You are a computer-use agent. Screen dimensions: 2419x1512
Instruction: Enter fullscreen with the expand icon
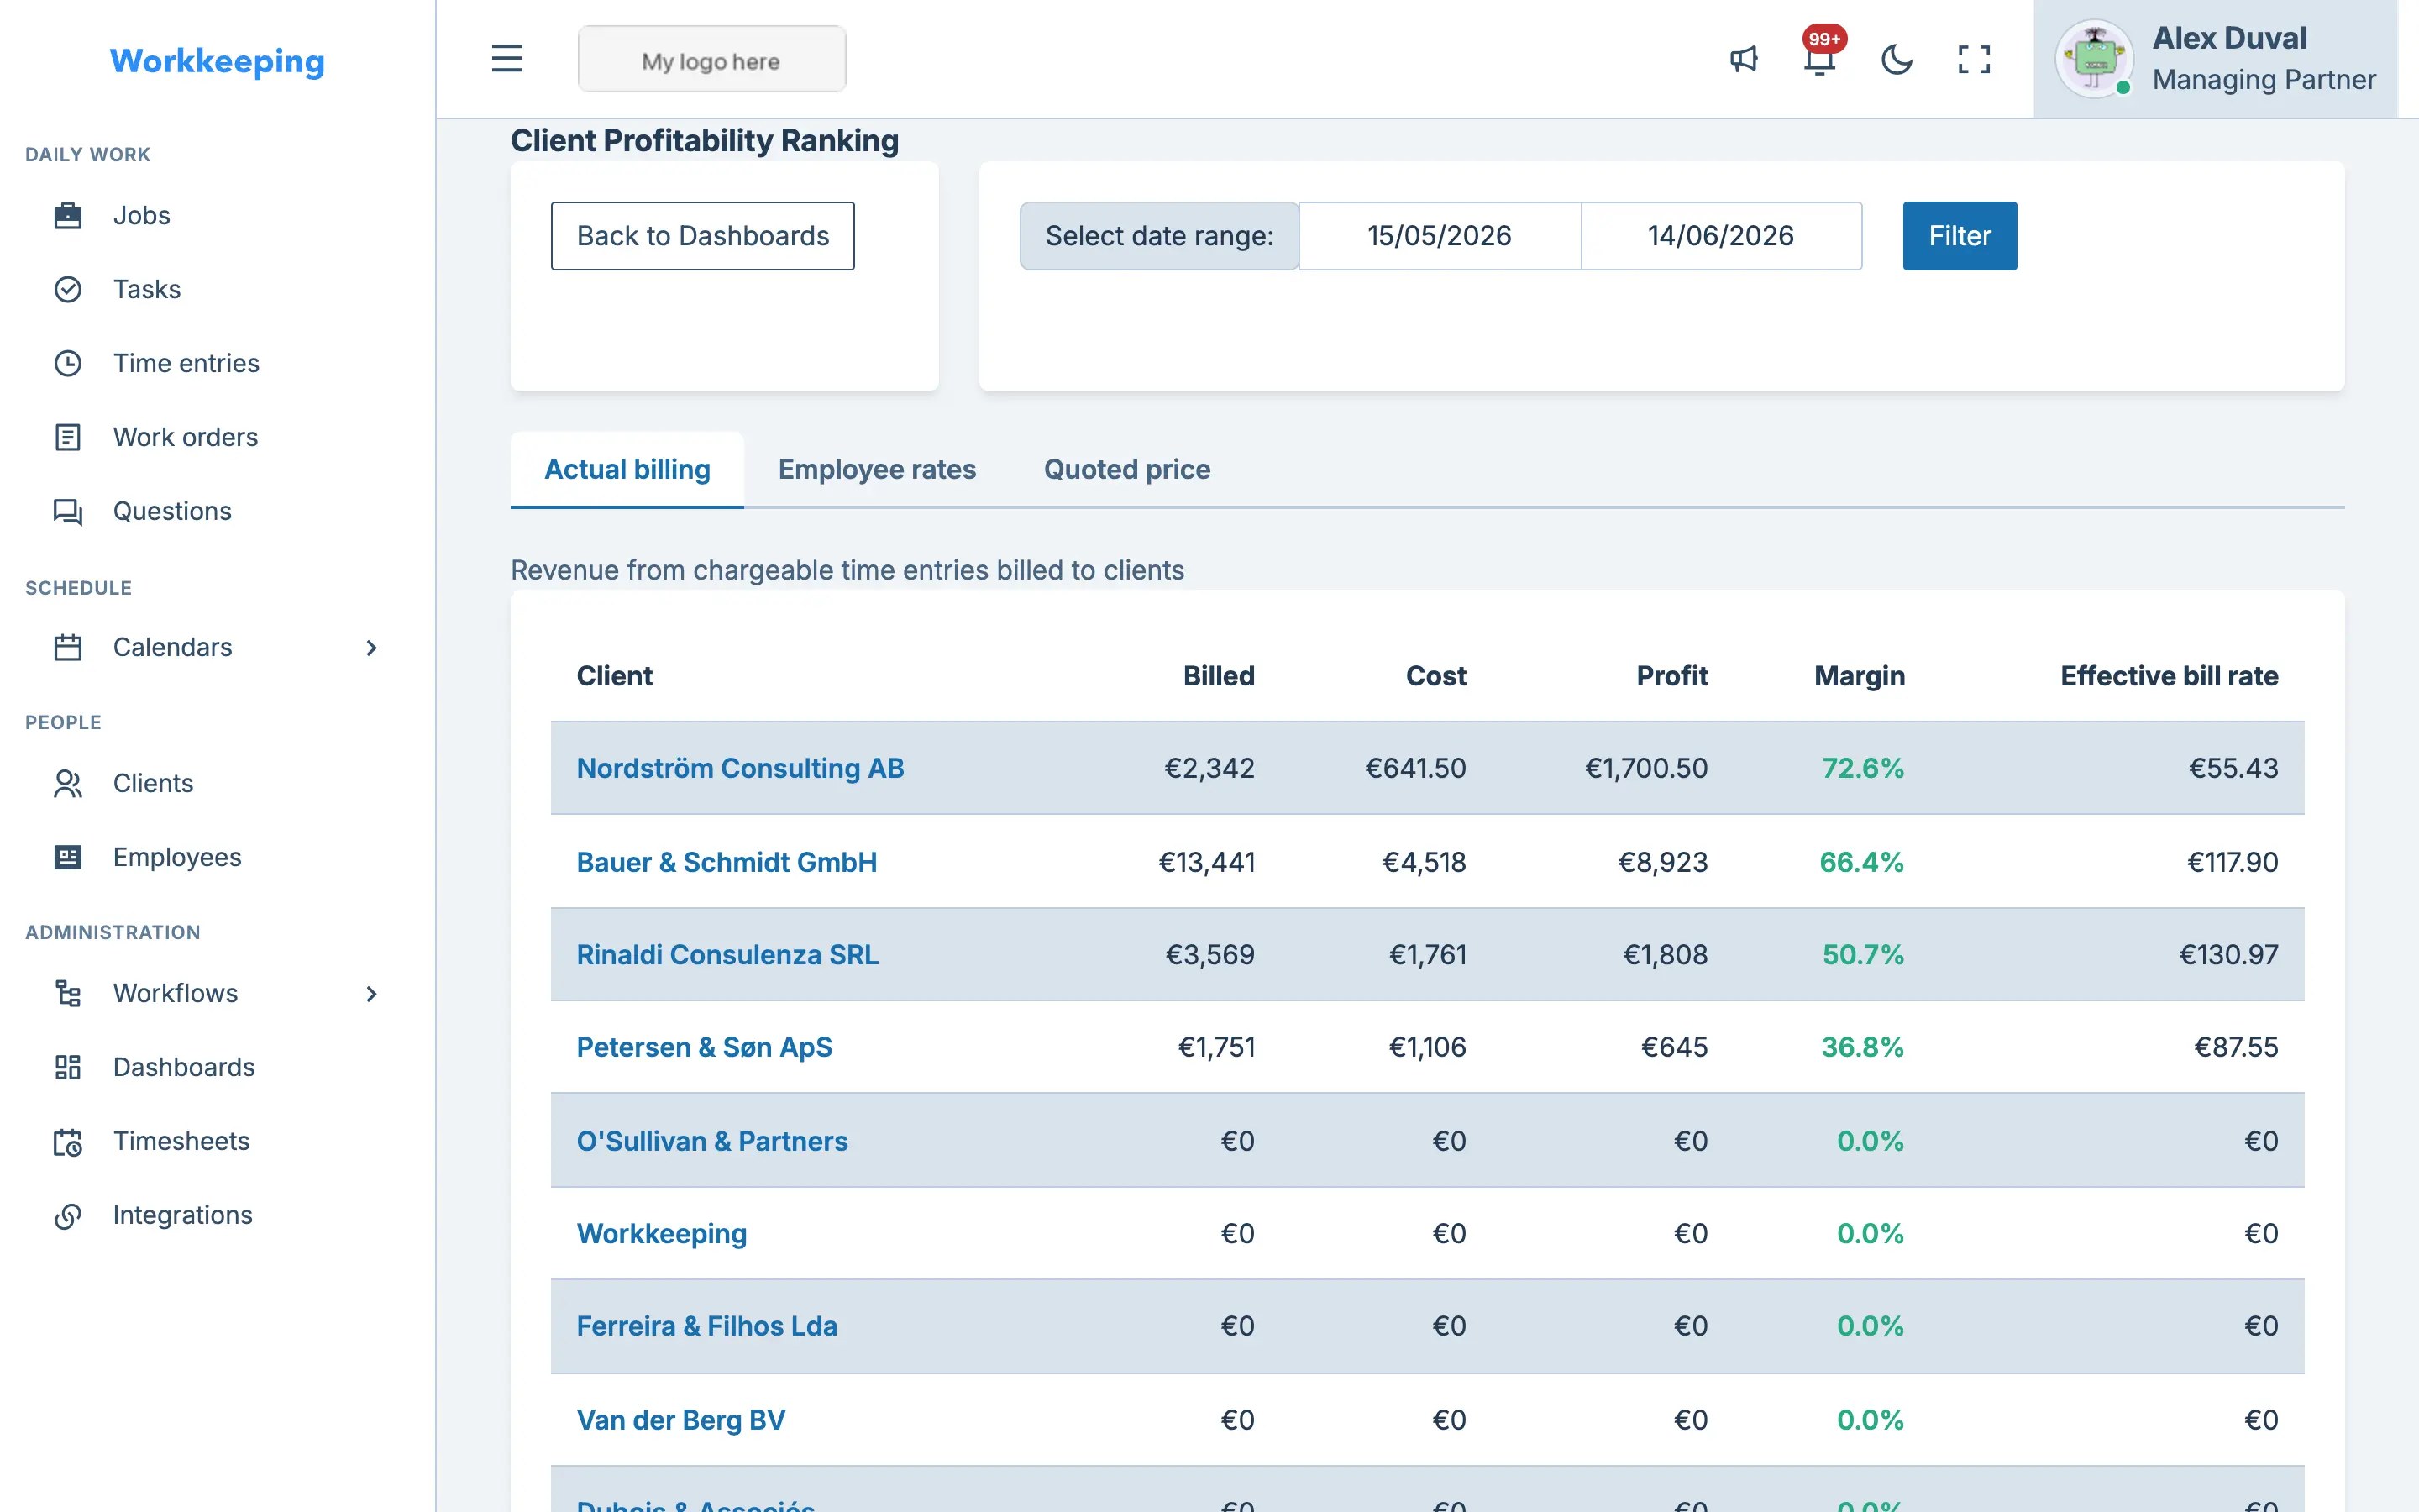click(x=1973, y=59)
